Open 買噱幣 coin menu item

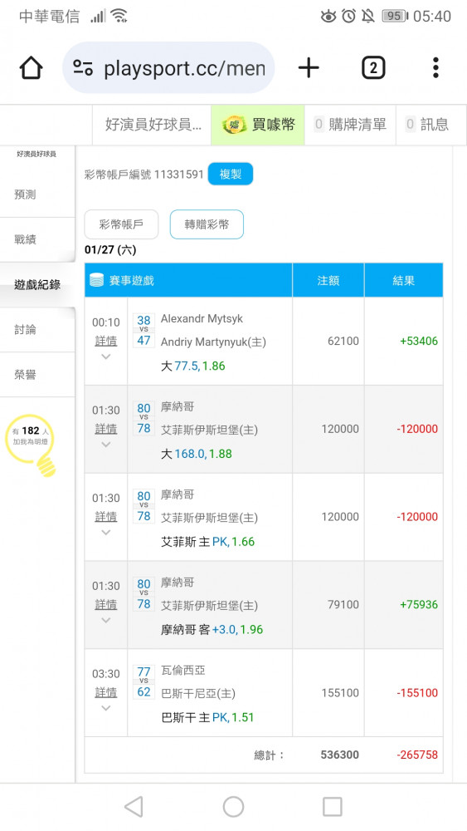point(258,125)
